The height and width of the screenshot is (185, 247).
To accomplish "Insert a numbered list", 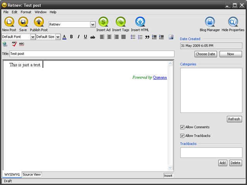I will click(140, 37).
